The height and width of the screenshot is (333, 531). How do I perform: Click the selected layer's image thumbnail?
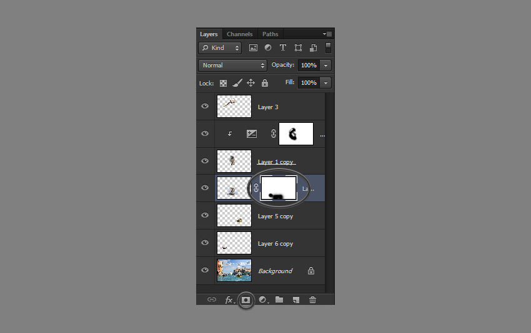click(x=233, y=188)
